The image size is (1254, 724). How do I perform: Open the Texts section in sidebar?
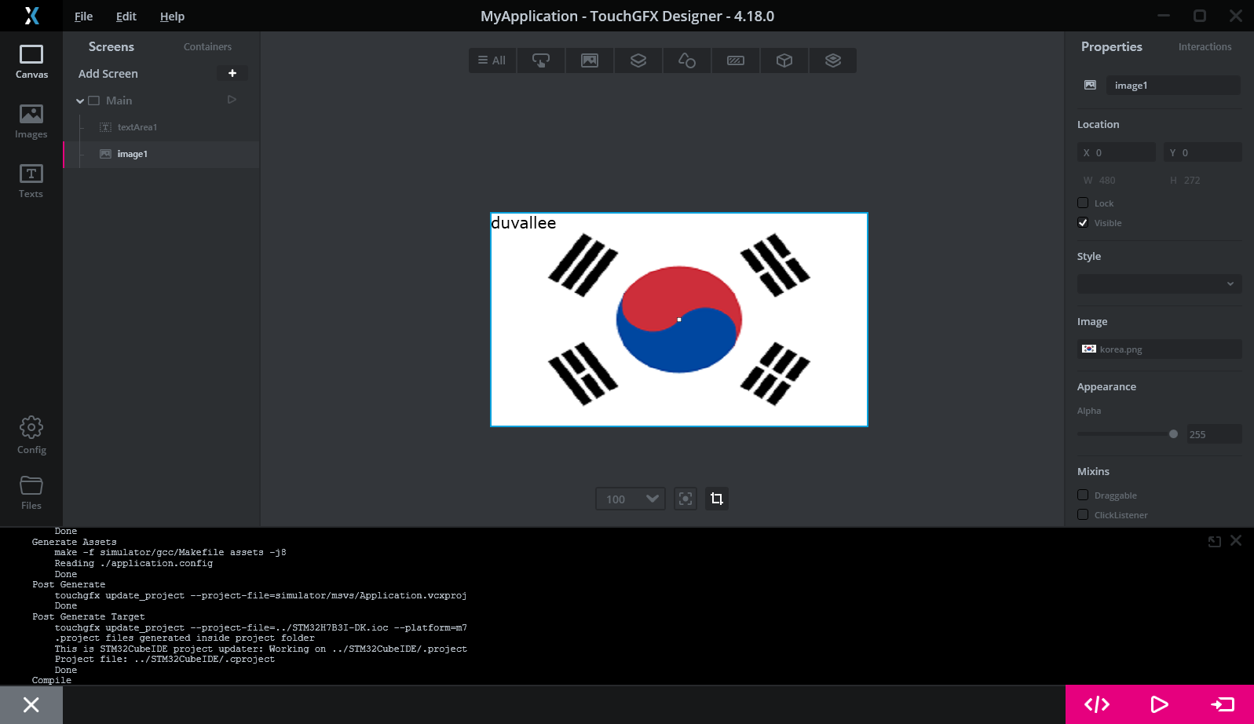point(31,181)
